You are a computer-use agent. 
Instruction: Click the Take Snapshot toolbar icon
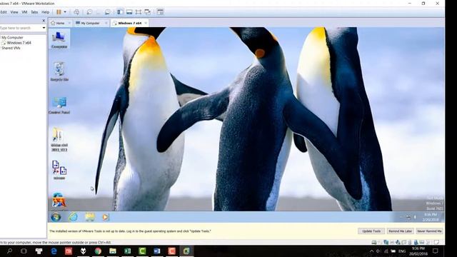(89, 12)
